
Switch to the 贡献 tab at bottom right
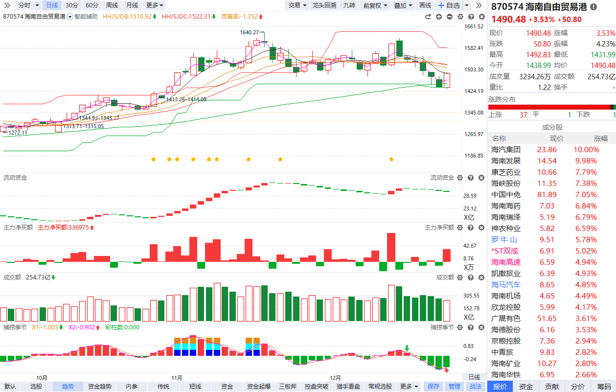(x=552, y=387)
